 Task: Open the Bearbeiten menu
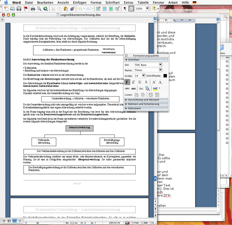45,2
